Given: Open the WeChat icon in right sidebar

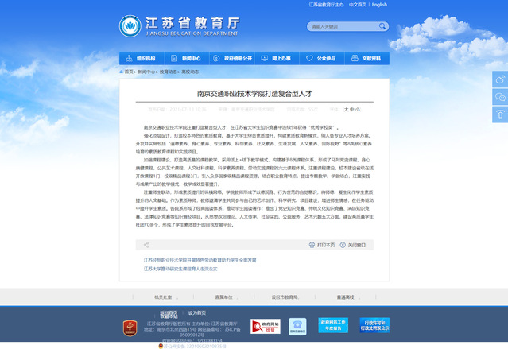Looking at the screenshot, I should click(499, 97).
